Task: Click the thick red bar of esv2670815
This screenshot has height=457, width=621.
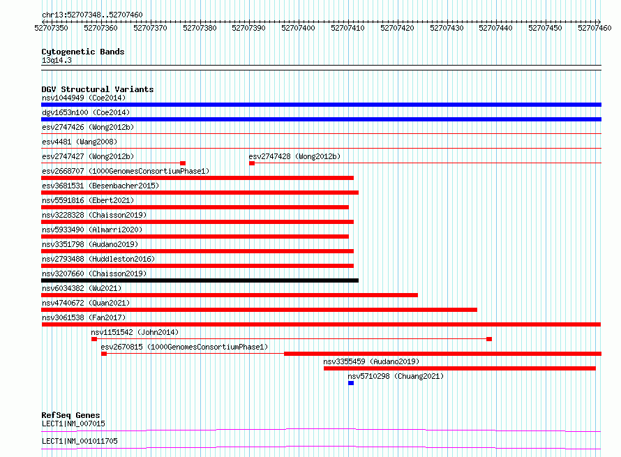Action: pyautogui.click(x=443, y=354)
